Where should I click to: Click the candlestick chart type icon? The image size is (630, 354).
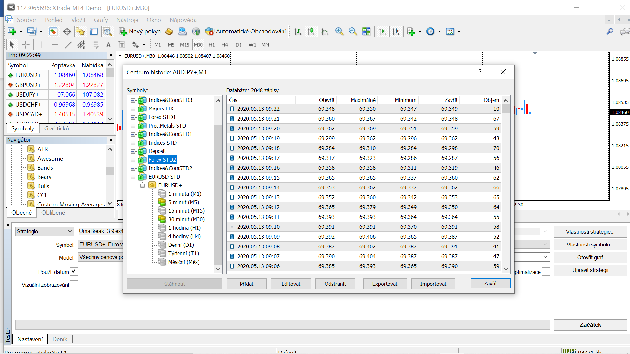311,31
